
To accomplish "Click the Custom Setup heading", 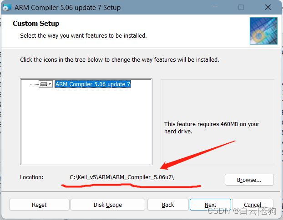I will (x=36, y=24).
